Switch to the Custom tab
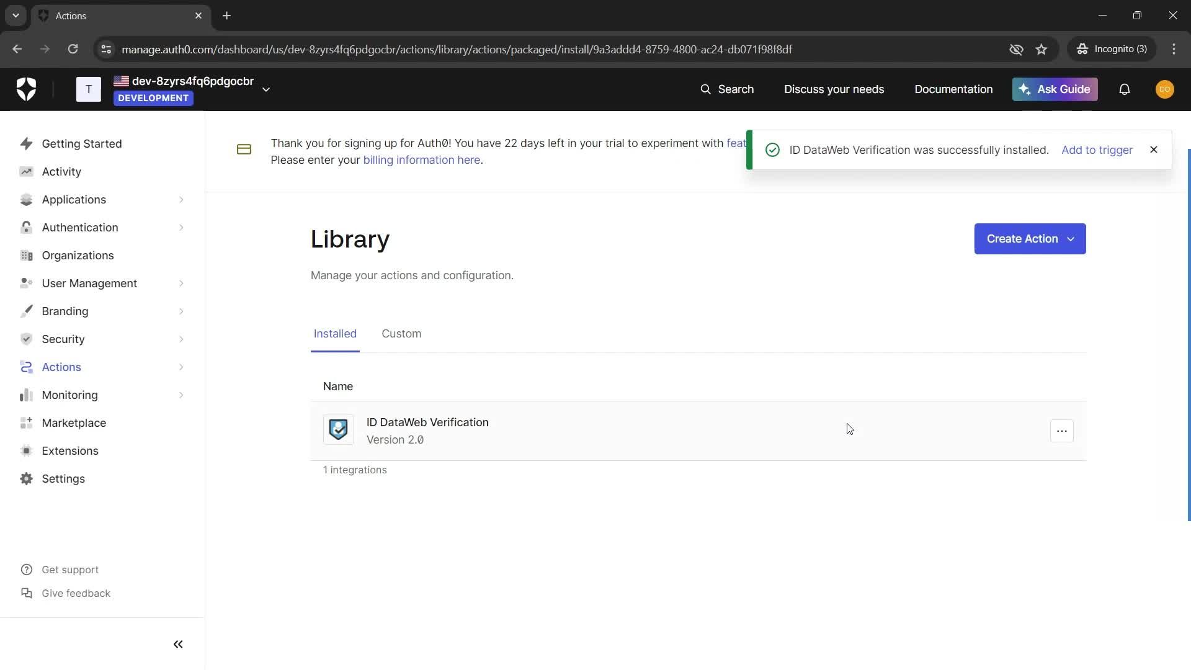The width and height of the screenshot is (1191, 670). 401,334
